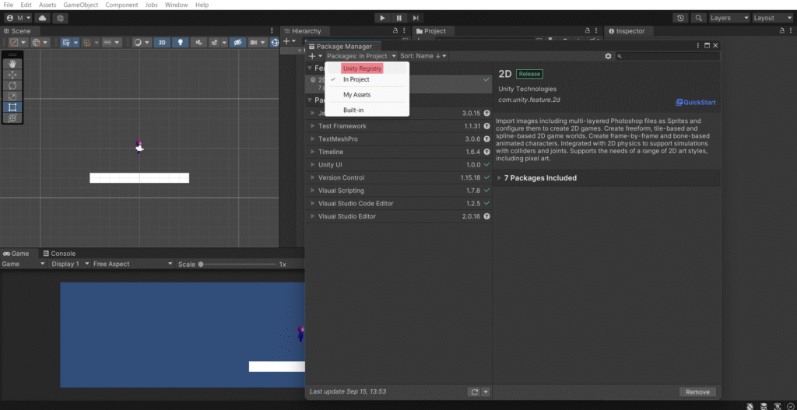Image resolution: width=797 pixels, height=410 pixels.
Task: Toggle hidden objects visibility in Scene
Action: click(x=238, y=43)
